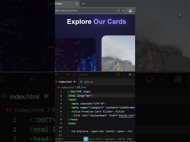Open a new browser tab with plus

83,4
